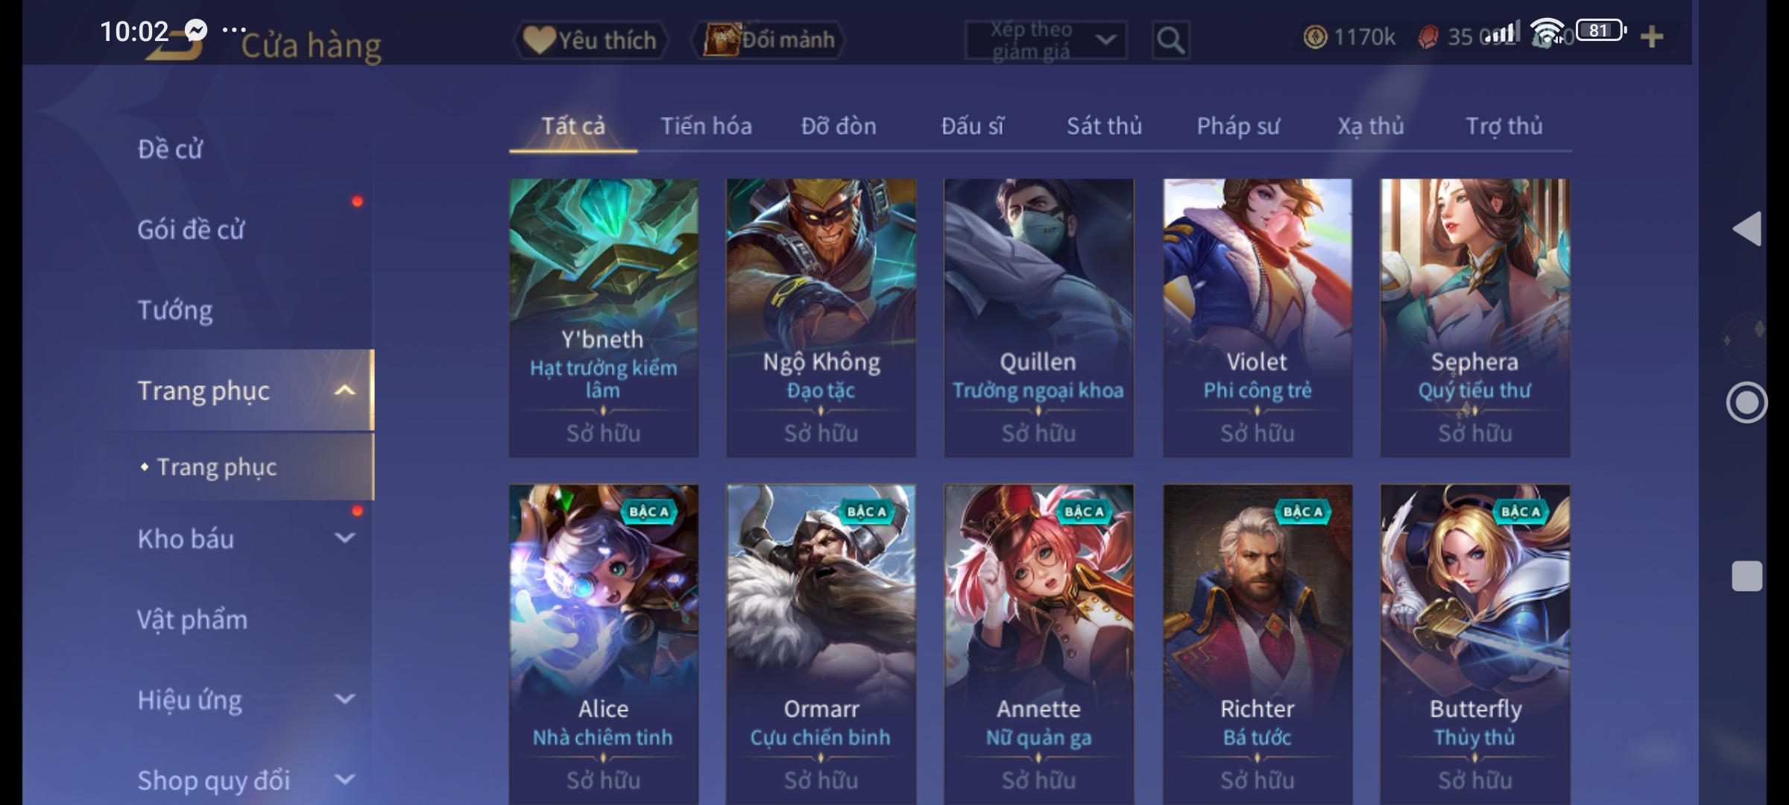
Task: Select the Trang phục sub-item
Action: tap(216, 467)
